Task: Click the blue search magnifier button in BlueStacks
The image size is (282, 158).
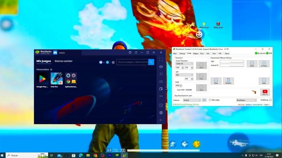Action: (151, 62)
